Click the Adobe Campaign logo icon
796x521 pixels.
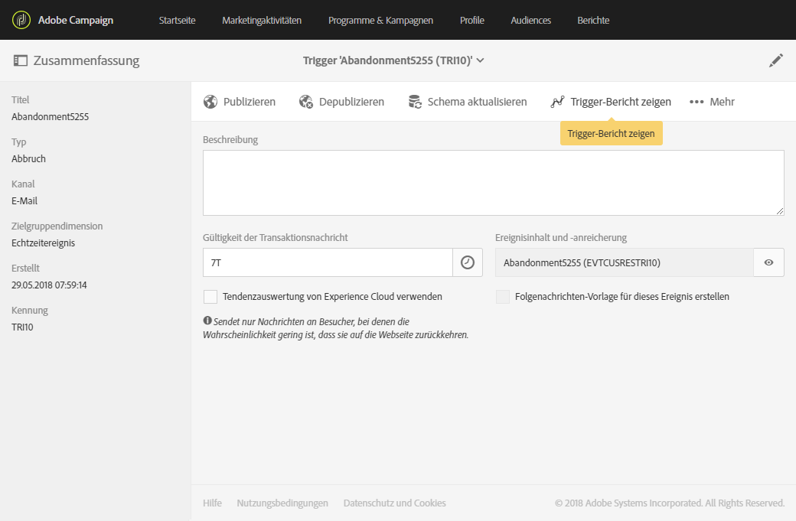(x=21, y=20)
